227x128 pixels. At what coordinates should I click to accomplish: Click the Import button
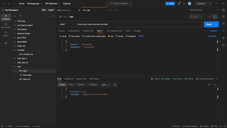51,10
